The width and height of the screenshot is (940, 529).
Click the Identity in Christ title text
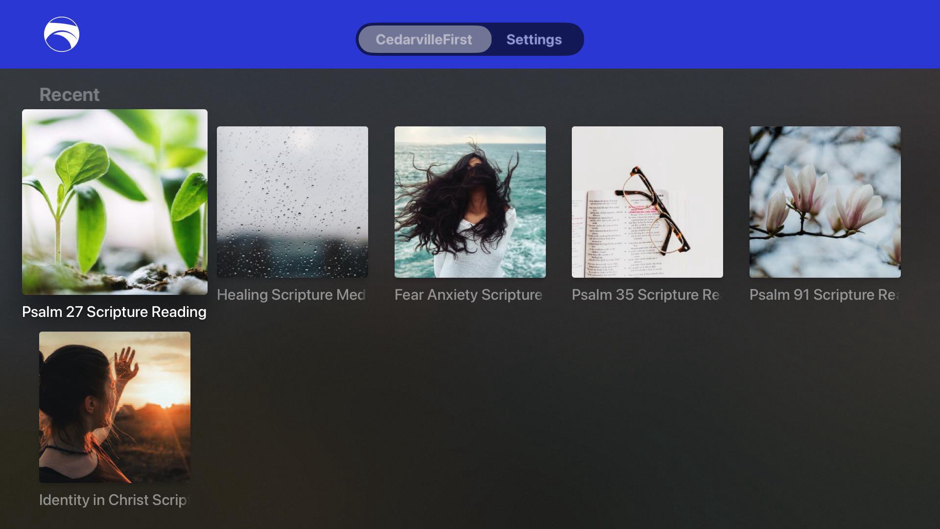tap(114, 500)
